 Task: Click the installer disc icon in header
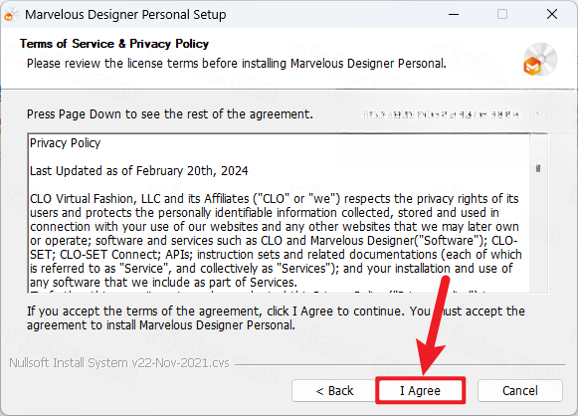(539, 60)
